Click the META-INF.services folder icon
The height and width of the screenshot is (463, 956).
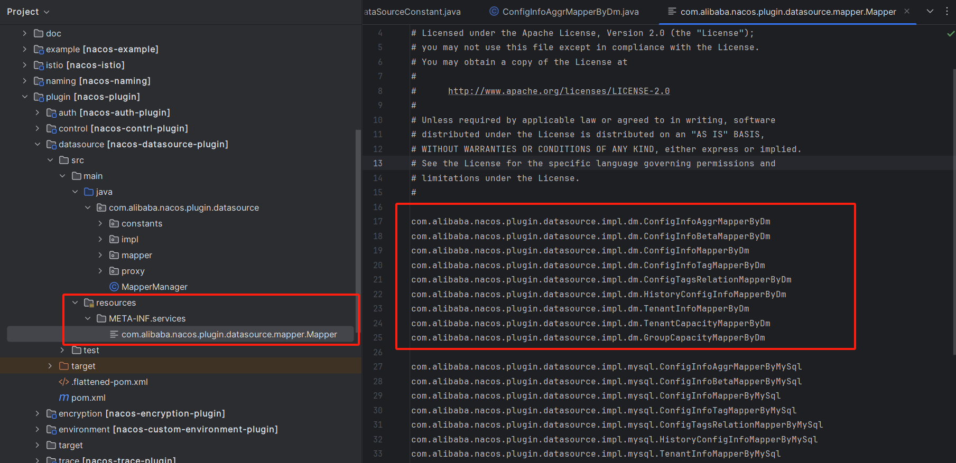coord(101,318)
